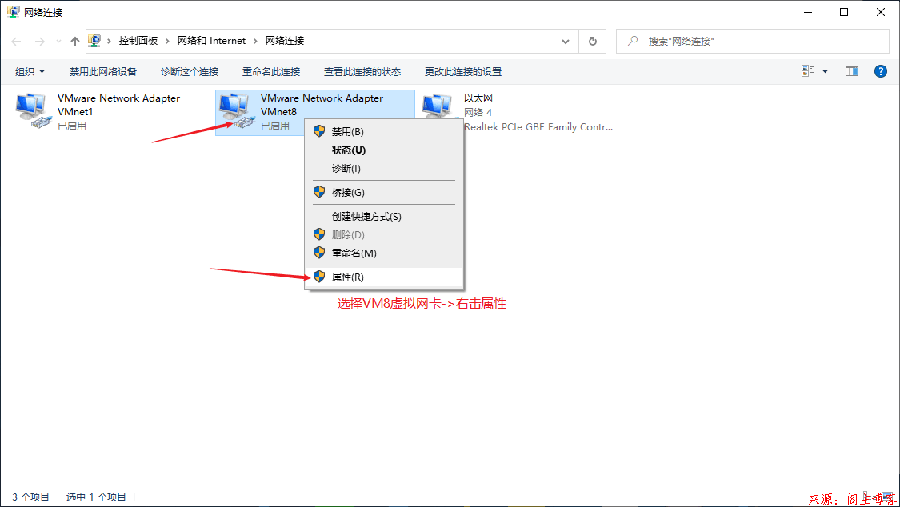The height and width of the screenshot is (507, 900).
Task: Open the blue help icon
Action: pyautogui.click(x=881, y=71)
